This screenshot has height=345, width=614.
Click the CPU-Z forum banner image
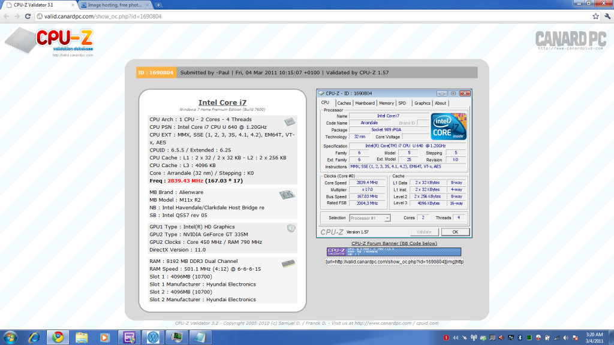click(x=394, y=252)
